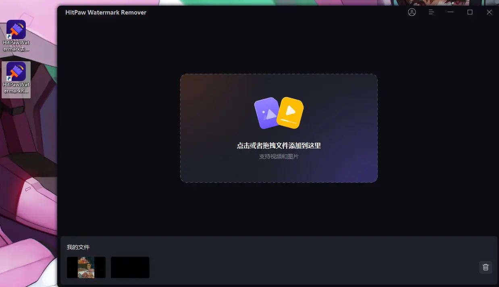
Task: Click the HitPaw Watermark Remover window title
Action: 106,12
